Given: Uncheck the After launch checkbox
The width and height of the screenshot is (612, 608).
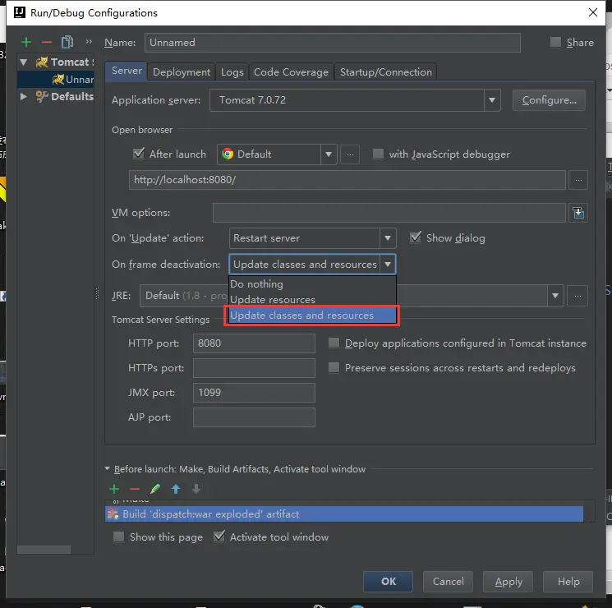Looking at the screenshot, I should pyautogui.click(x=139, y=154).
